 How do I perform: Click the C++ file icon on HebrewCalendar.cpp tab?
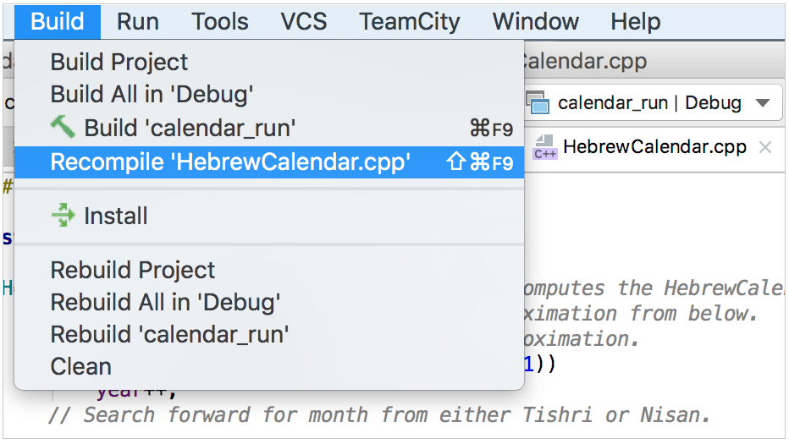click(x=544, y=148)
